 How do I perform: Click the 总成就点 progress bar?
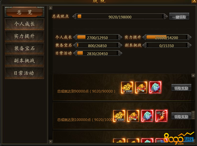[120, 16]
